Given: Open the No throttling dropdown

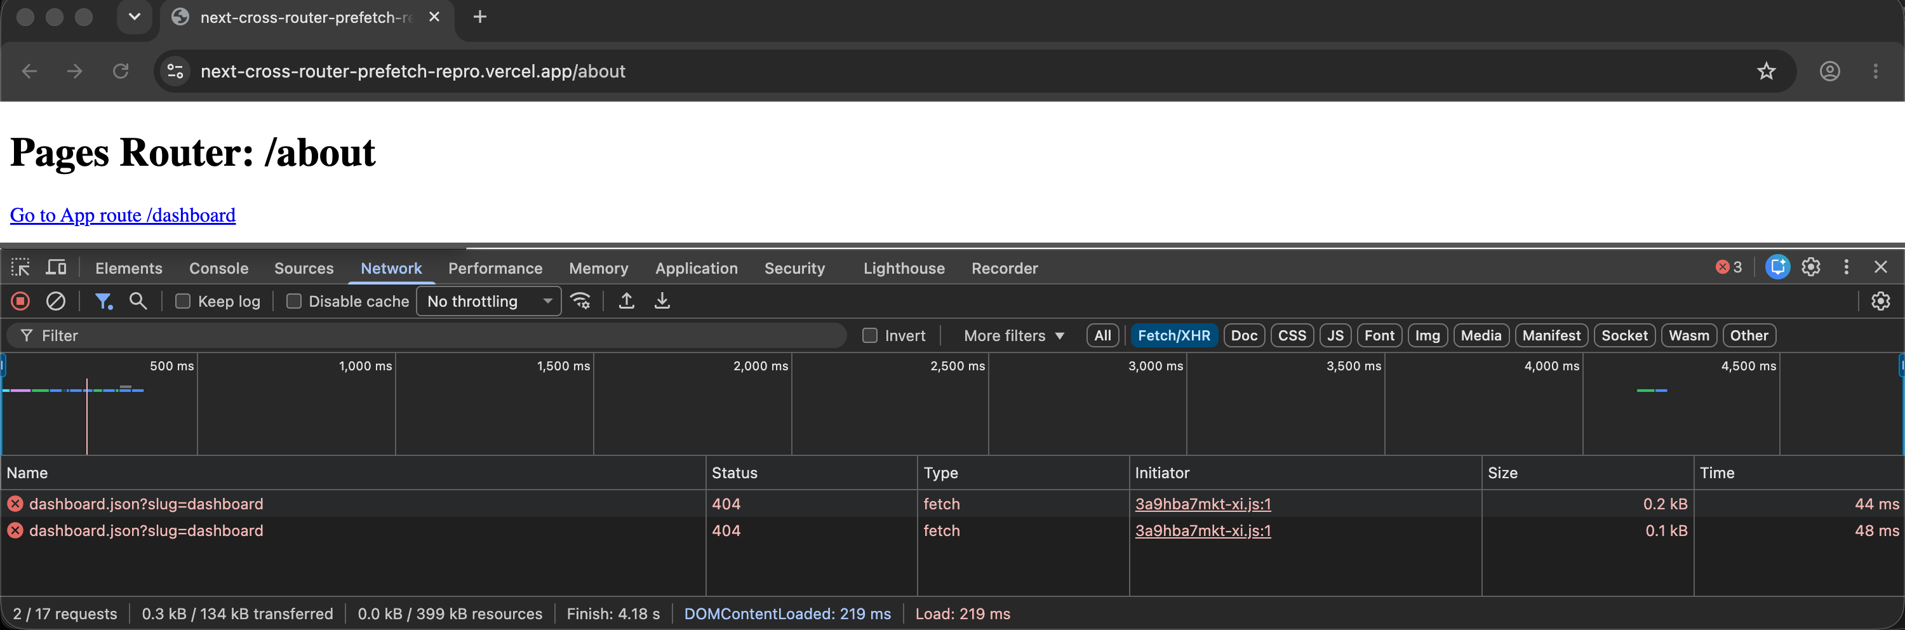Looking at the screenshot, I should coord(489,301).
